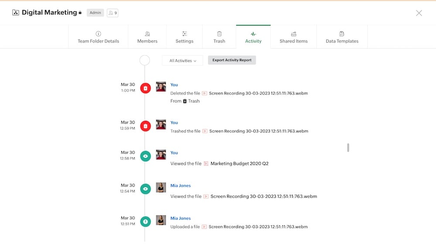The image size is (436, 249).
Task: Open Marketing Budget 2020 Q2 file
Action: [x=239, y=164]
